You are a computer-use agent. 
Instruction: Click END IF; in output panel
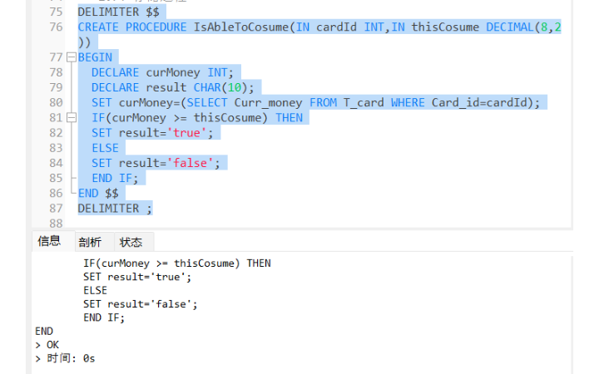(104, 317)
